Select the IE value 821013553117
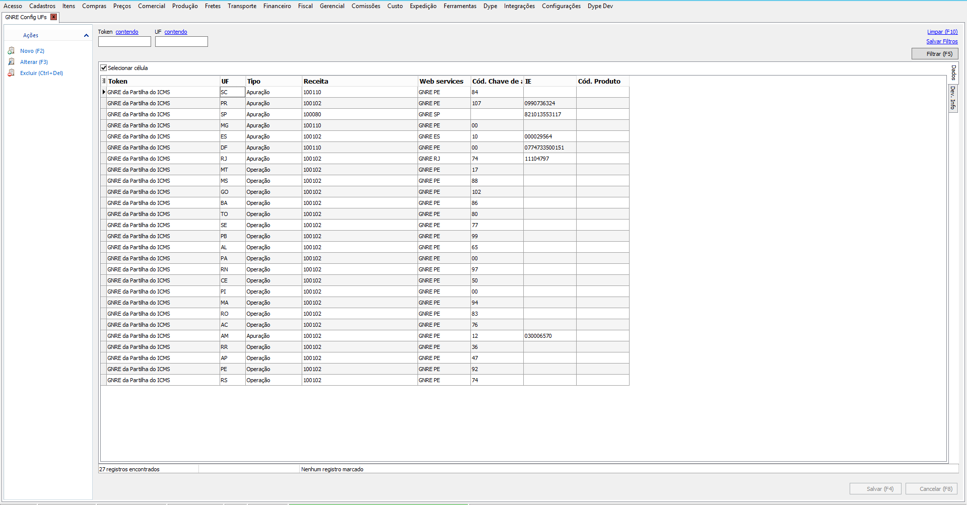Image resolution: width=967 pixels, height=505 pixels. click(x=550, y=114)
